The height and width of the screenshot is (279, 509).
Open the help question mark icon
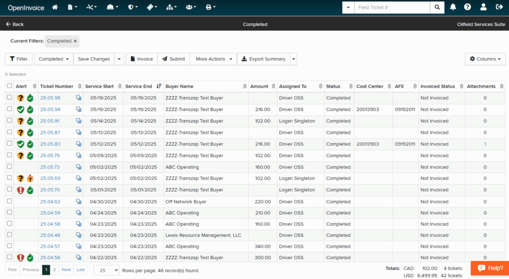tap(467, 7)
